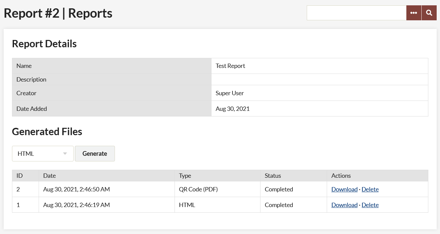The height and width of the screenshot is (234, 440).
Task: Click the Status column header
Action: 273,175
